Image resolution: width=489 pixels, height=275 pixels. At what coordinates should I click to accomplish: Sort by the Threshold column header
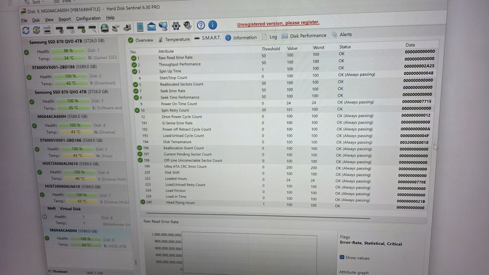(271, 49)
